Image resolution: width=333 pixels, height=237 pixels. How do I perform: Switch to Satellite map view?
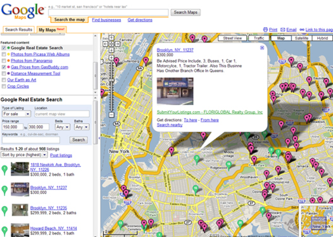point(301,38)
